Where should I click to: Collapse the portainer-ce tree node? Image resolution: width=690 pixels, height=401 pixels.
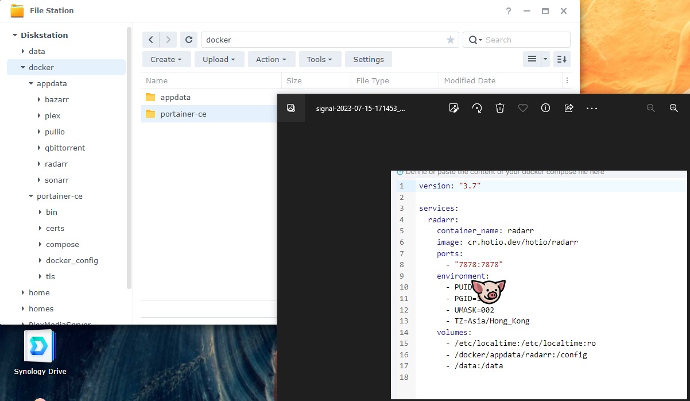tap(30, 196)
